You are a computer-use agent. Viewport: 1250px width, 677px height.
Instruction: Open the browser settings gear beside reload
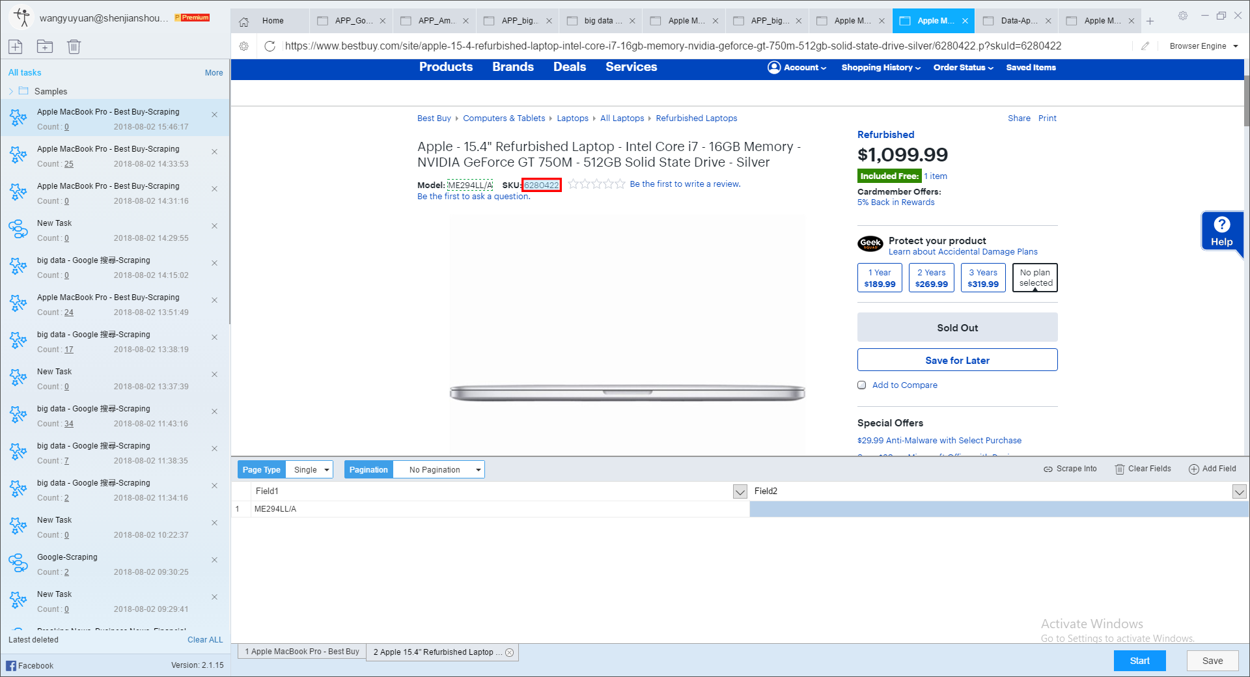(244, 46)
